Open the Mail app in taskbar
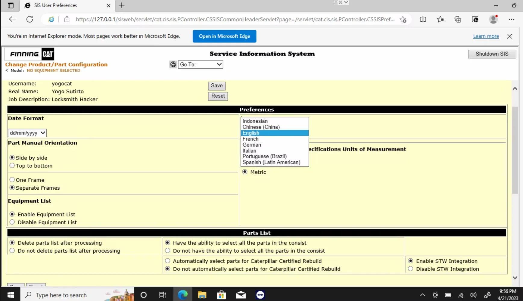This screenshot has width=523, height=301. [x=241, y=295]
